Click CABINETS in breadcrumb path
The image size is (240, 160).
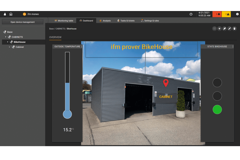pyautogui.click(x=60, y=29)
